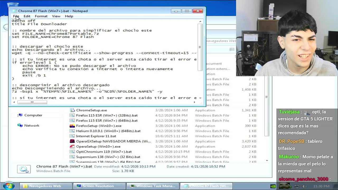Click Show desktop button at taskbar end
Image resolution: width=338 pixels, height=190 pixels.
coord(336,186)
